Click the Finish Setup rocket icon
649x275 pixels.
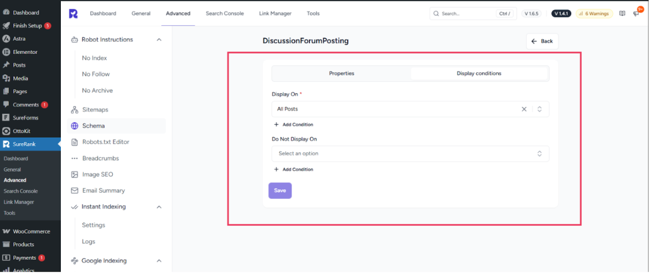(x=6, y=25)
